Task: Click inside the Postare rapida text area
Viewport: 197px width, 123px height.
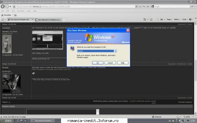Action: [x=61, y=112]
